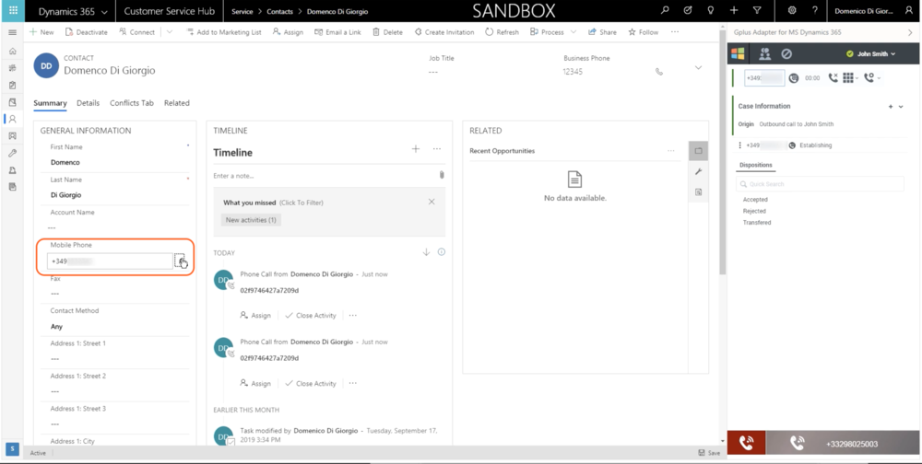Expand the contact header chevron

(x=698, y=68)
